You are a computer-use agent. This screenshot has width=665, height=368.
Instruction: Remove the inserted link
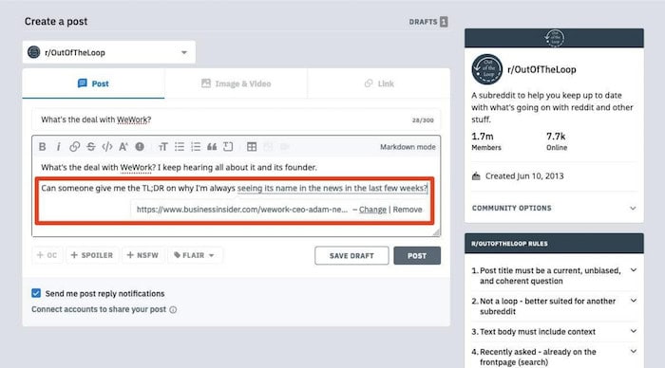click(x=408, y=210)
